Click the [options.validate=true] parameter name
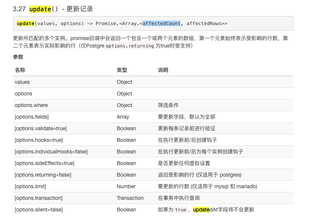This screenshot has height=223, width=309. [41, 128]
